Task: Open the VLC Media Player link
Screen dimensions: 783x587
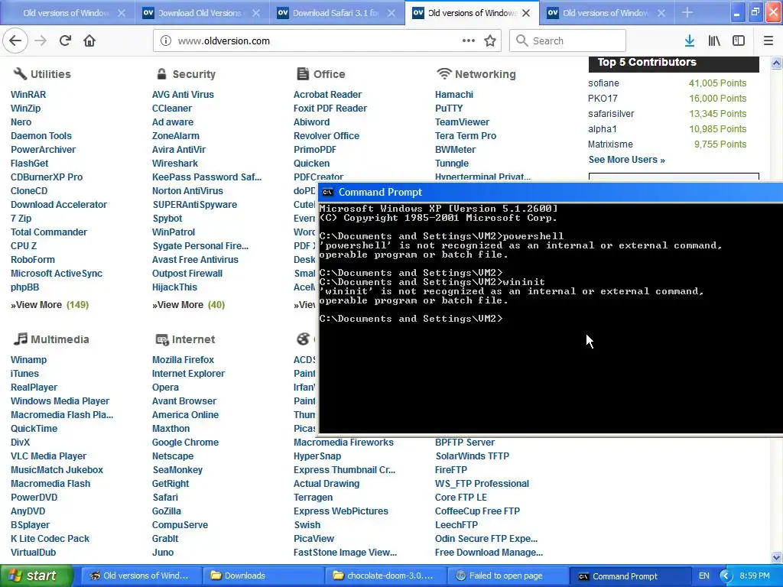Action: (x=48, y=456)
